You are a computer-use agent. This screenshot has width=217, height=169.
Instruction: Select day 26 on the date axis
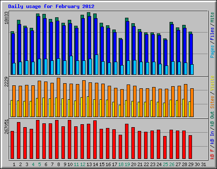(172, 164)
